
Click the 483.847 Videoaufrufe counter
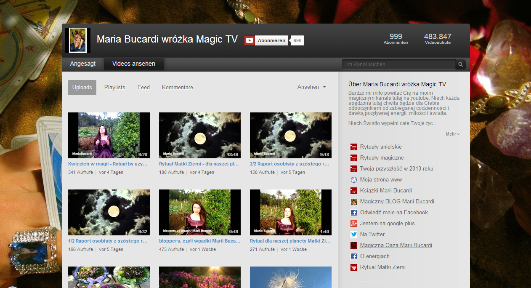438,39
